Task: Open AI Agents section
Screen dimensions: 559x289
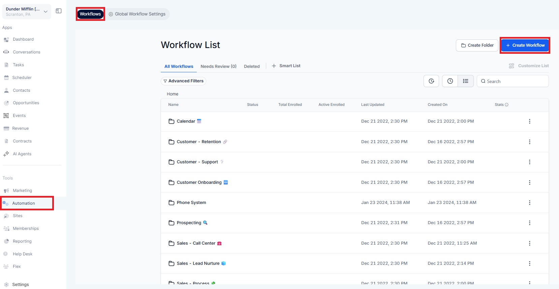Action: tap(22, 154)
